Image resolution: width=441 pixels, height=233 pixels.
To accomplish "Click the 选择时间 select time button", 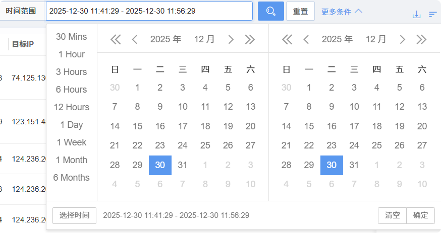I will point(74,215).
